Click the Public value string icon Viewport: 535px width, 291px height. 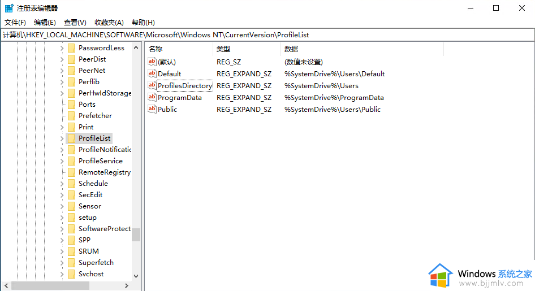click(152, 109)
